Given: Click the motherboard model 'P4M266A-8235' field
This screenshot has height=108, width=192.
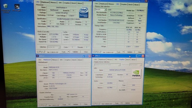Looking at the screenshot, I should (x=68, y=67).
